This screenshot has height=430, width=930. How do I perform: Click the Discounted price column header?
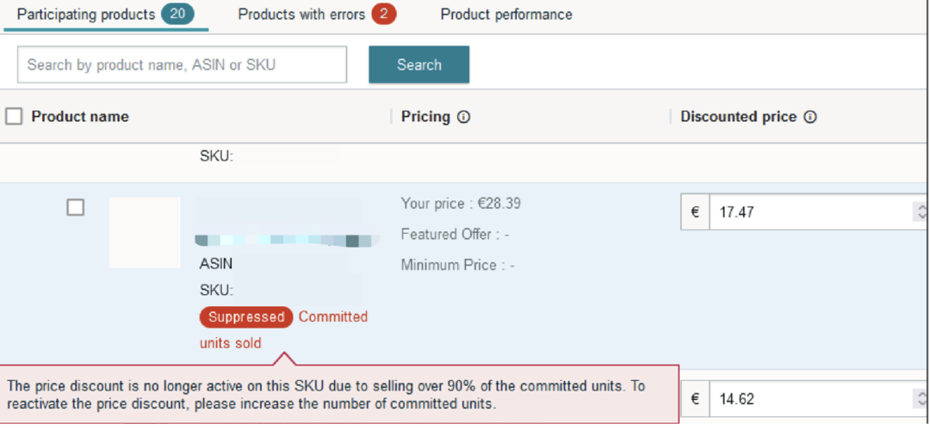(x=738, y=117)
